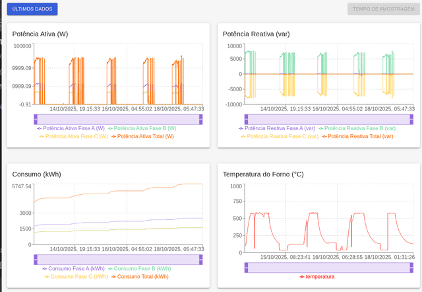422x292 pixels.
Task: Hide Potência Ativa Total series
Action: 142,136
